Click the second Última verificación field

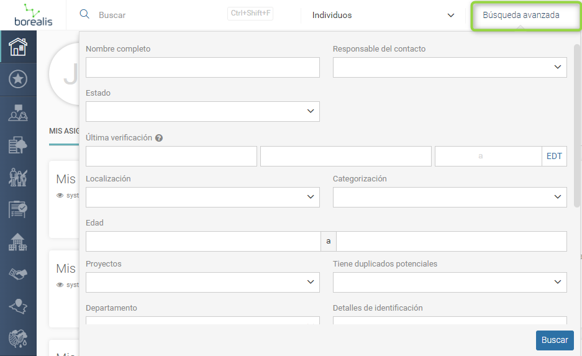tap(345, 157)
